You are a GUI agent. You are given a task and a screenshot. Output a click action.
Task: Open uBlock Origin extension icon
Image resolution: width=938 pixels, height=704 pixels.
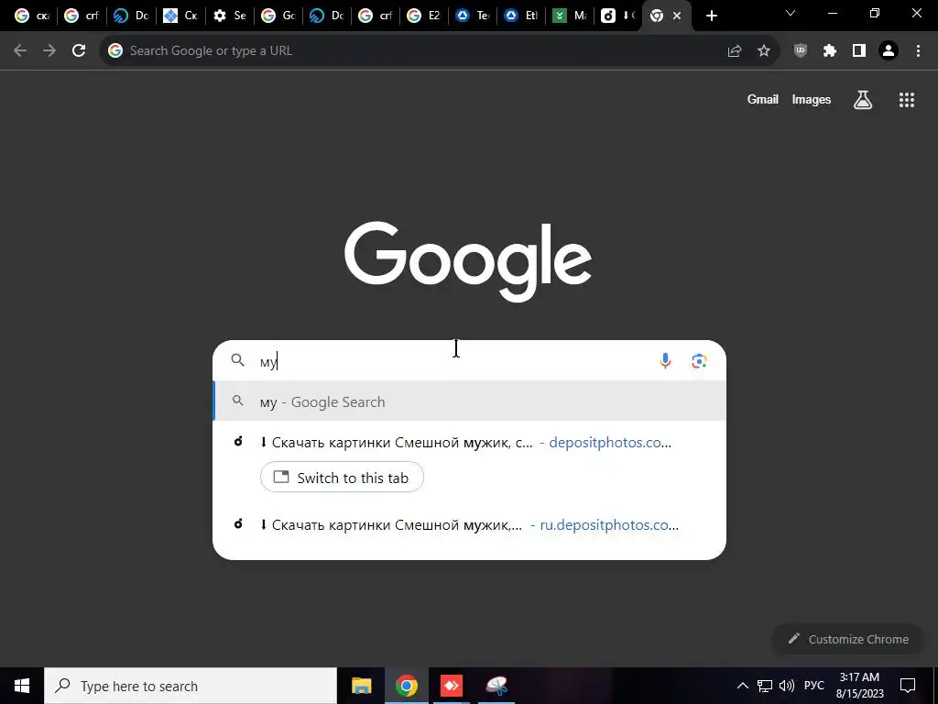tap(801, 51)
